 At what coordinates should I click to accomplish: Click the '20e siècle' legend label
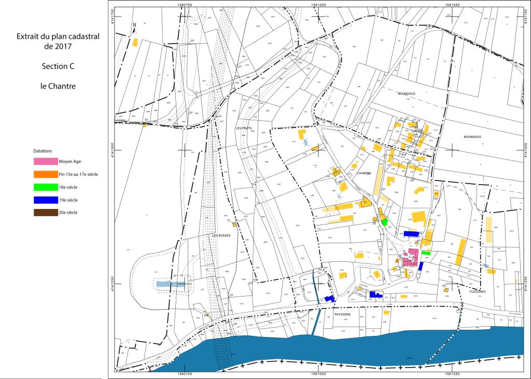[68, 213]
